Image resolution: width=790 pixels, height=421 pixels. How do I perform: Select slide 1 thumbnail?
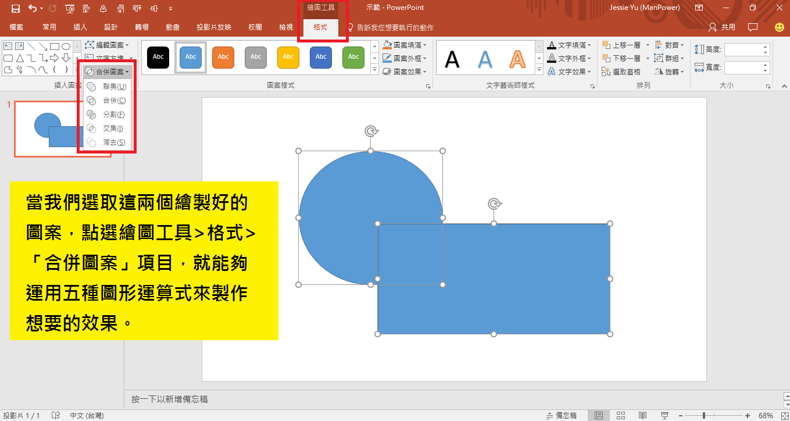(62, 129)
